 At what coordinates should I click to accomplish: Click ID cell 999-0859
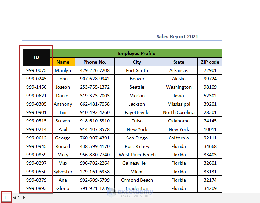tap(36, 155)
